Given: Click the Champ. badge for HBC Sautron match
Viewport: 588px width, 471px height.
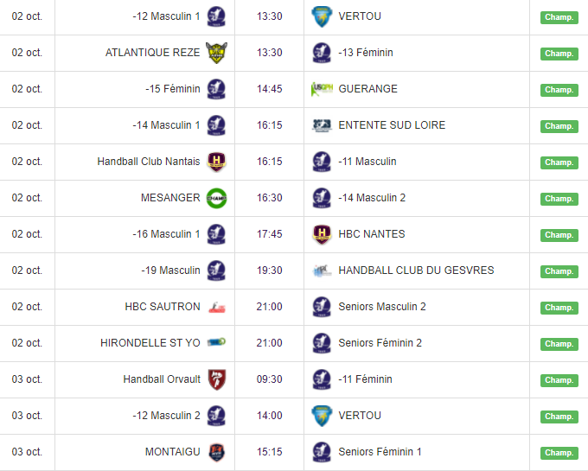Looking at the screenshot, I should tap(559, 308).
